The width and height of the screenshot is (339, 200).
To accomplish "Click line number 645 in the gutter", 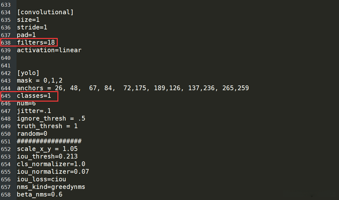I will [6, 96].
